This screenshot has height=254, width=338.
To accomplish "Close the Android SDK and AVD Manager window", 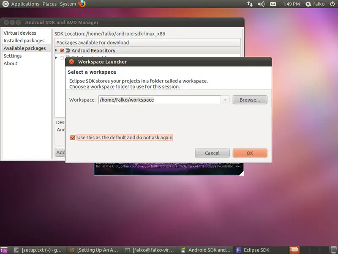I will (x=6, y=22).
